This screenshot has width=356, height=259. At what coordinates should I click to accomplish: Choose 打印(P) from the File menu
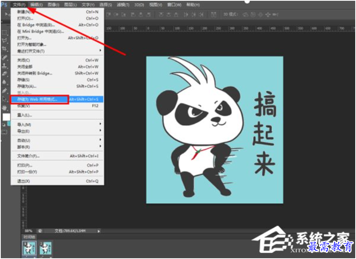(x=57, y=165)
